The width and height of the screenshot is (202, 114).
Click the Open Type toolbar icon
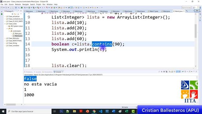click(x=59, y=8)
